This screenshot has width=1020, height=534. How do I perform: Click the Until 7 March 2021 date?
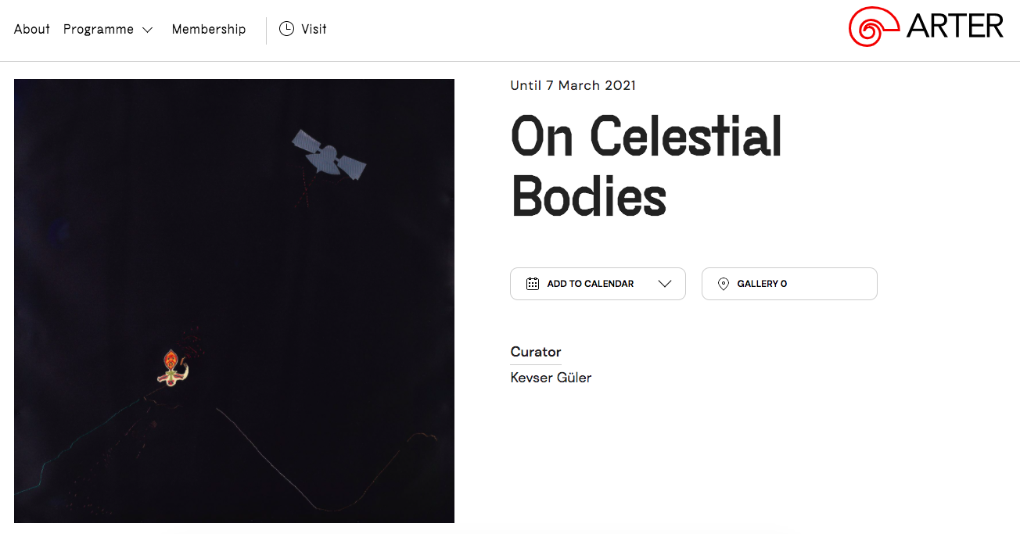coord(573,86)
